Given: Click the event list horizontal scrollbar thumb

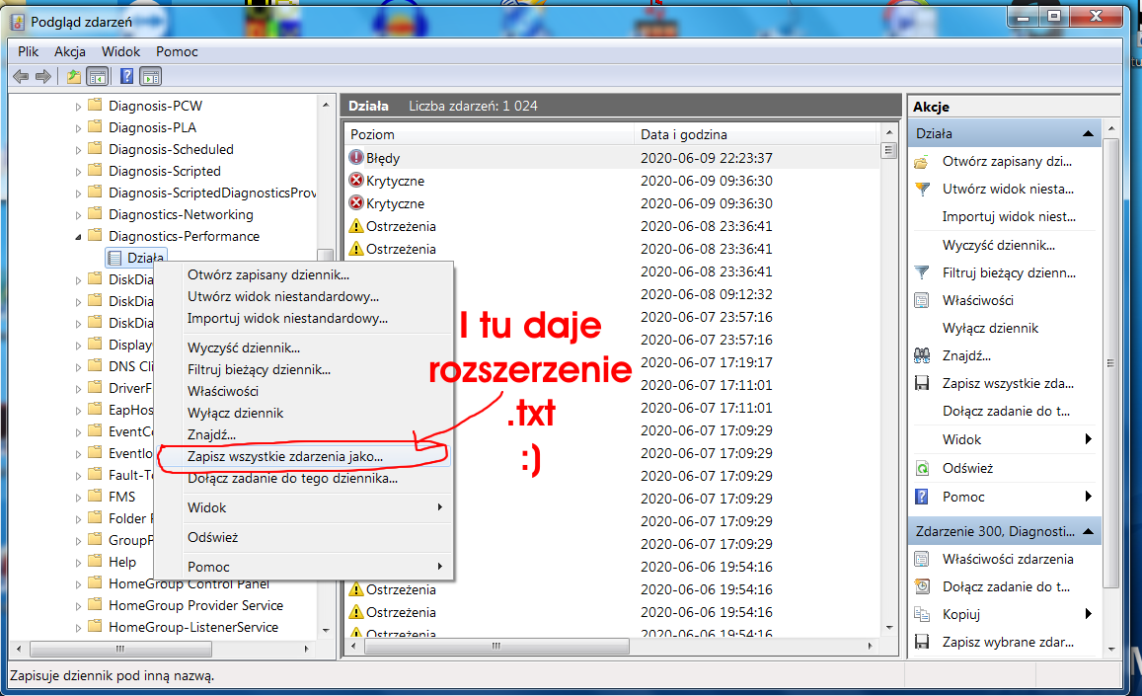Looking at the screenshot, I should [495, 646].
